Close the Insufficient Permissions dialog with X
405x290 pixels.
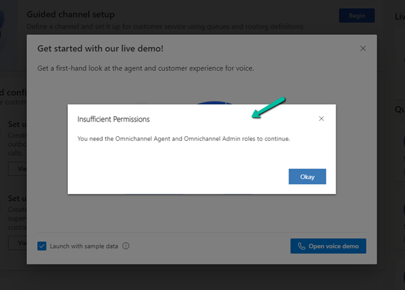pyautogui.click(x=321, y=119)
